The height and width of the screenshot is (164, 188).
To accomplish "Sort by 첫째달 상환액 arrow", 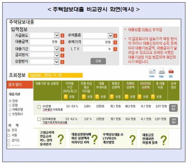I will point(127,96).
